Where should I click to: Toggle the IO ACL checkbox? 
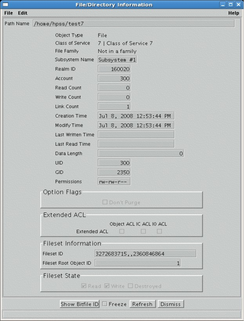pos(159,231)
